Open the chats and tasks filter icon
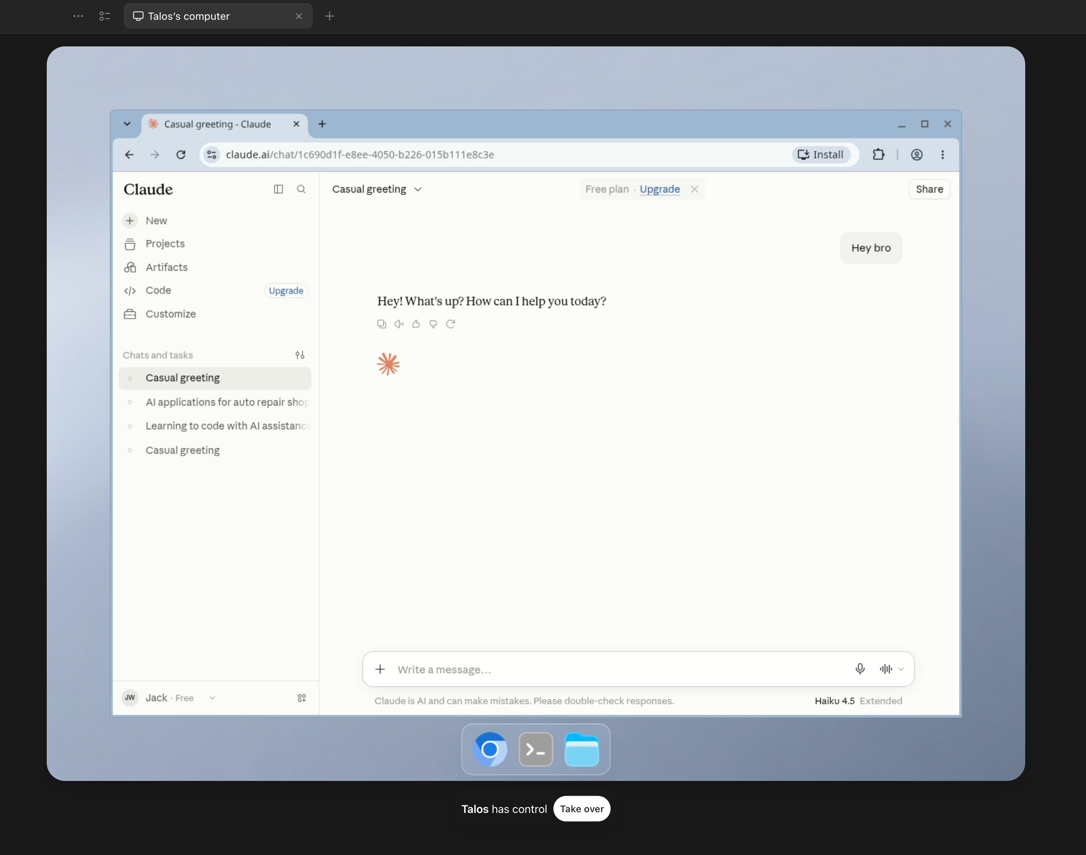The image size is (1086, 855). coord(300,355)
